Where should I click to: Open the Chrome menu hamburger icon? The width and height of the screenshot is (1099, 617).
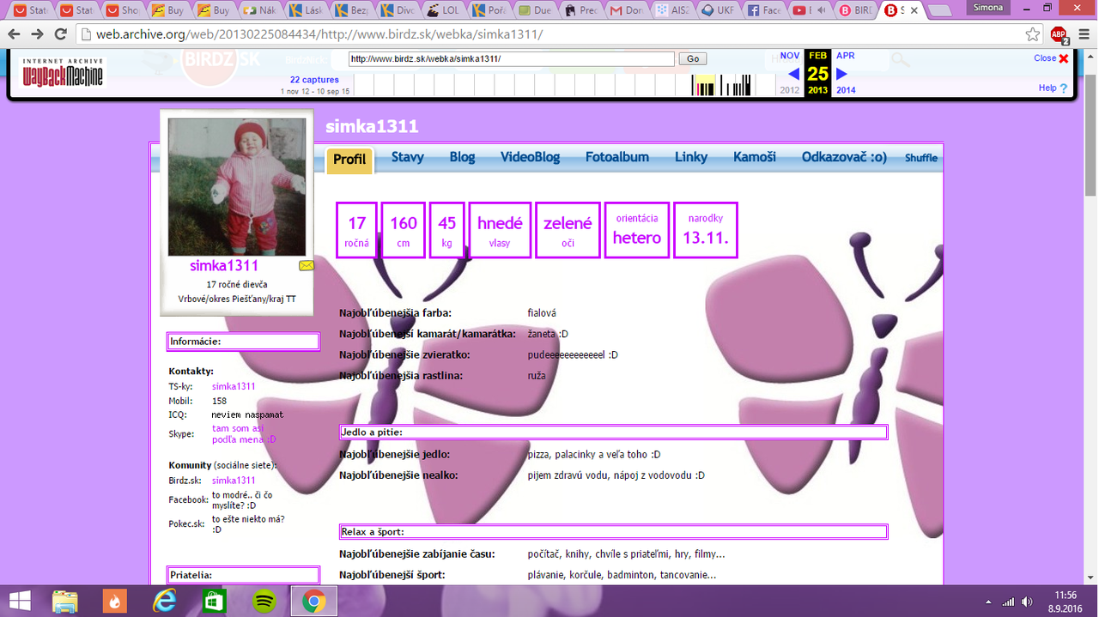tap(1083, 34)
